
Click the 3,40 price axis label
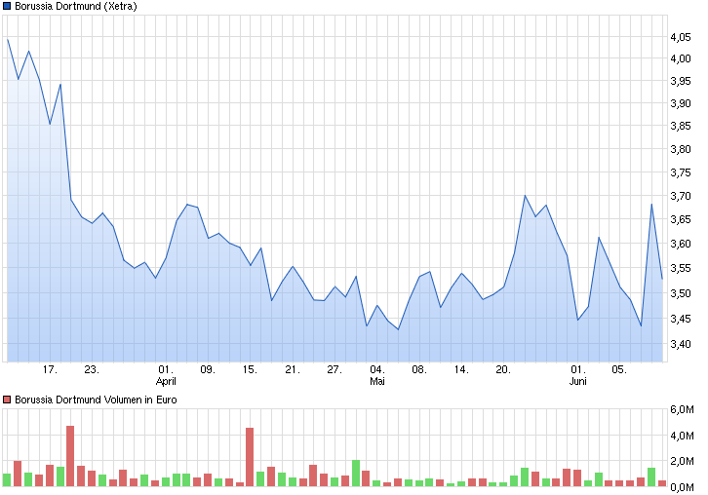coord(680,344)
